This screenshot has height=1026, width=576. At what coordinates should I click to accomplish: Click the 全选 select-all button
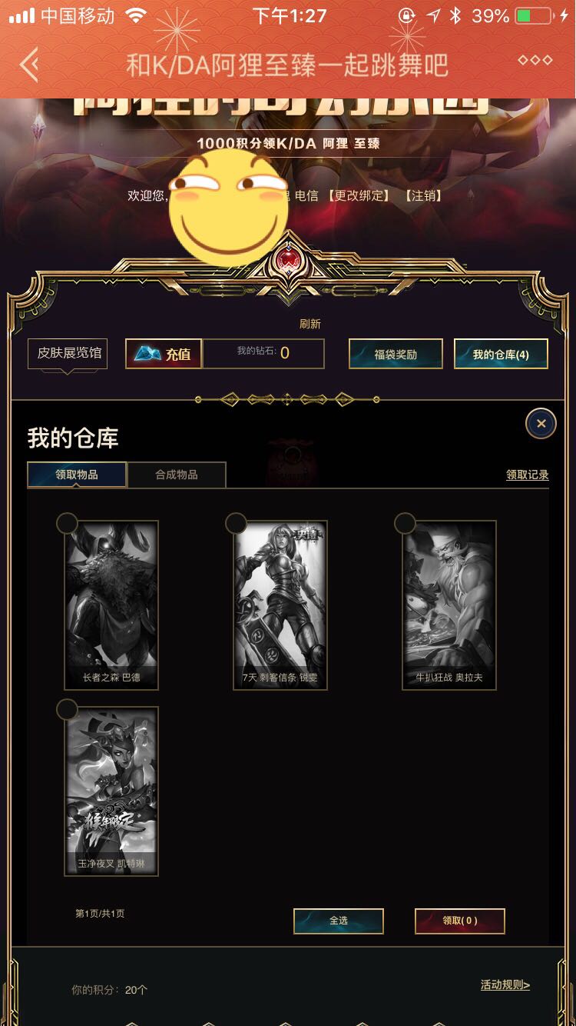(339, 921)
